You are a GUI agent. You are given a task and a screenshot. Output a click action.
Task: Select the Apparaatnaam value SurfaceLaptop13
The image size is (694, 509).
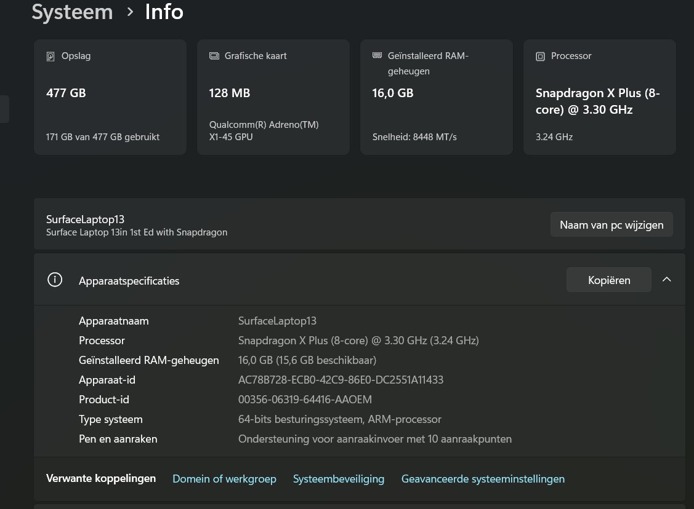point(278,321)
